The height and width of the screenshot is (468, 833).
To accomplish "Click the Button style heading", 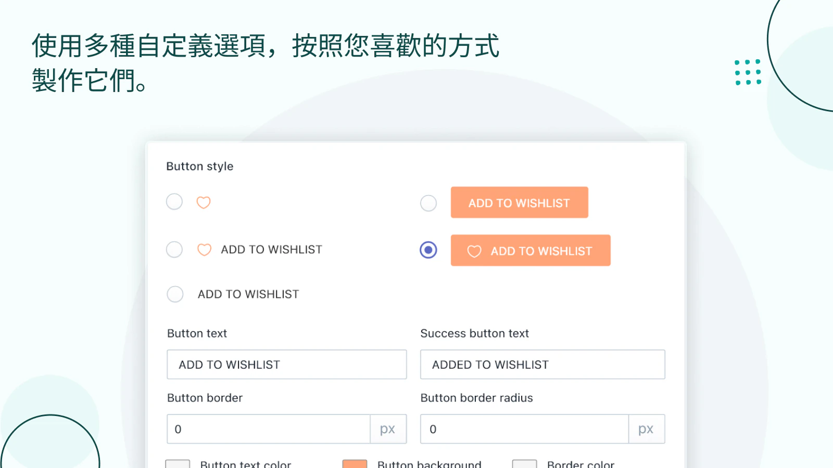I will (x=200, y=166).
